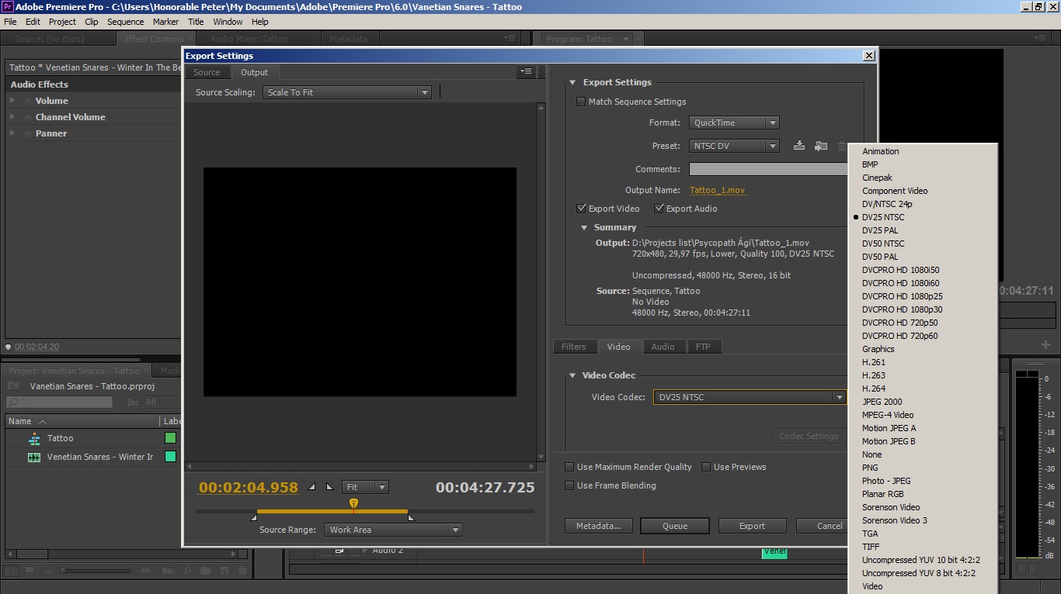Click the playhead marker on export timeline
Screen dimensions: 1061x594
[353, 504]
